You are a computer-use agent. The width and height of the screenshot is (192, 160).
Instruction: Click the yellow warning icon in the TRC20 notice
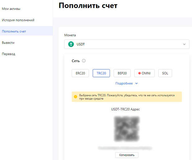point(75,97)
